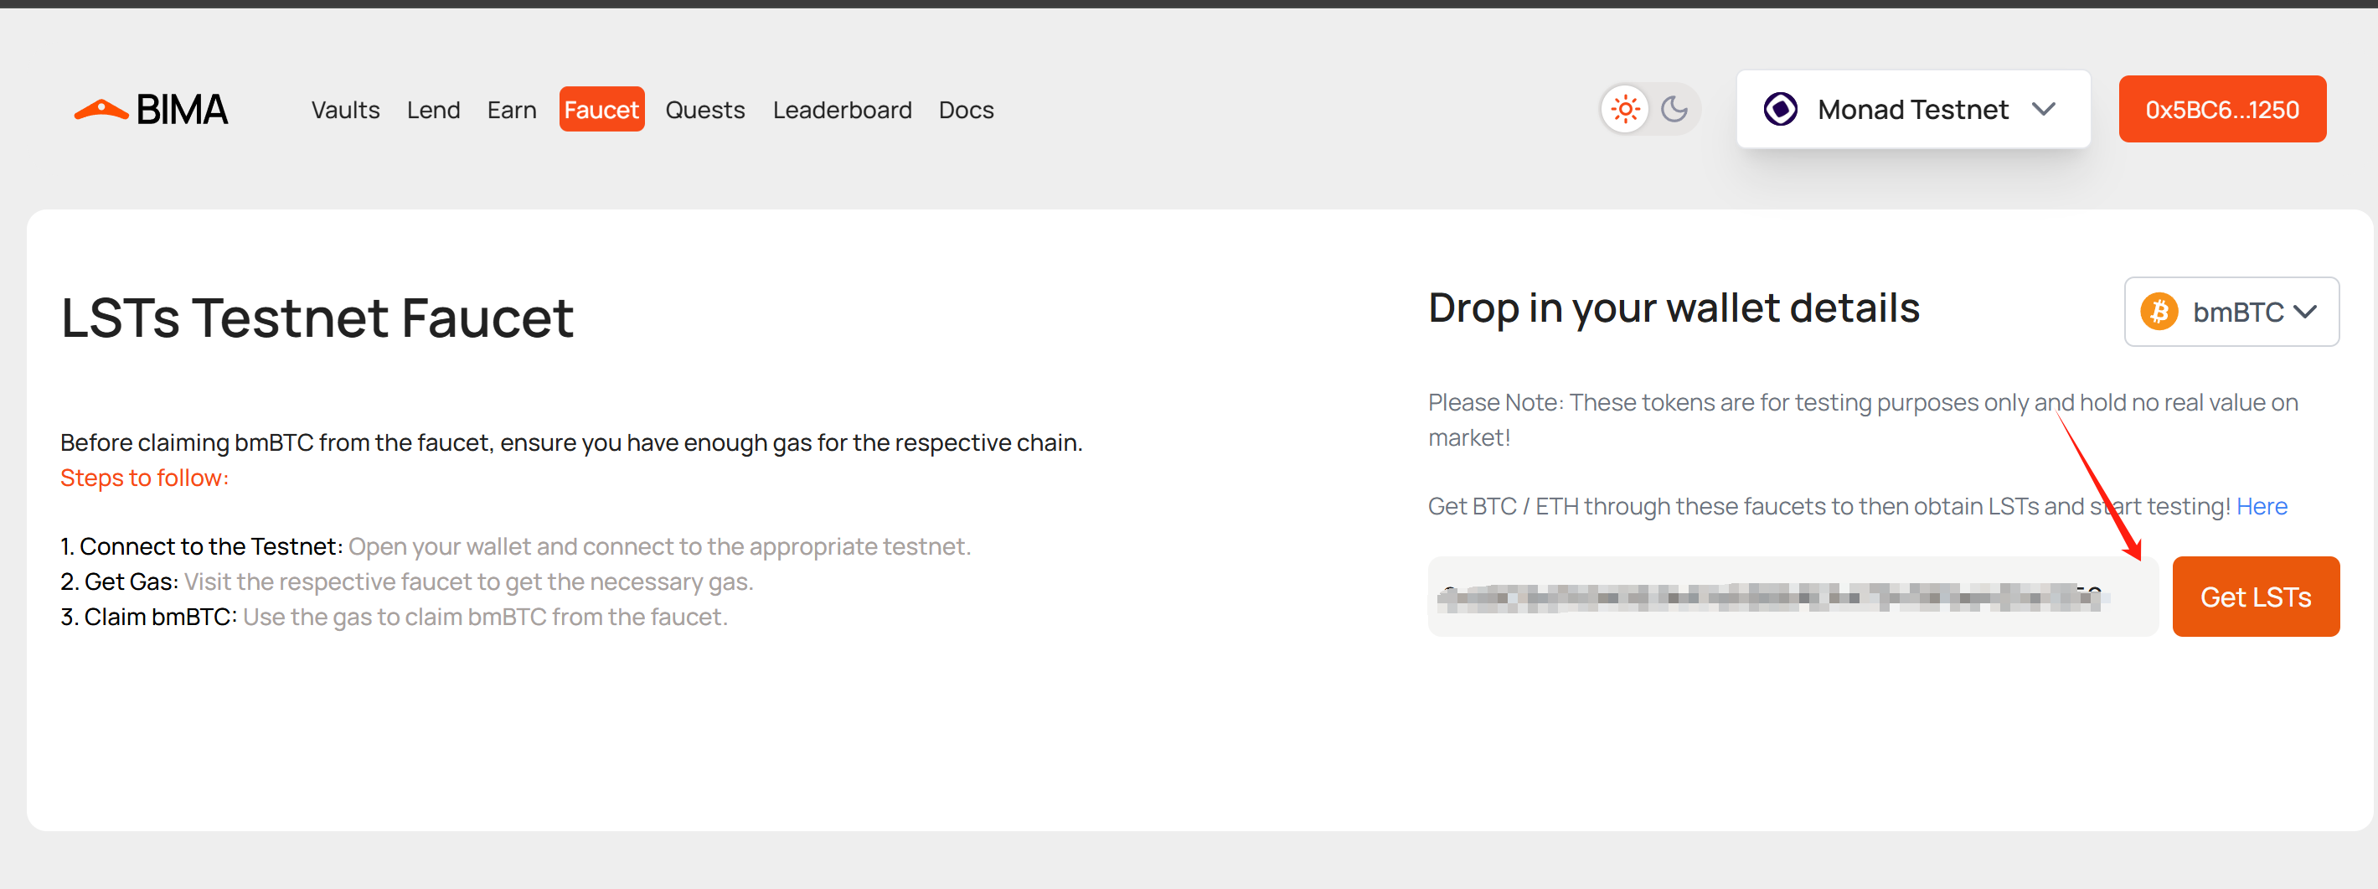
Task: View the Leaderboard page
Action: pyautogui.click(x=841, y=110)
